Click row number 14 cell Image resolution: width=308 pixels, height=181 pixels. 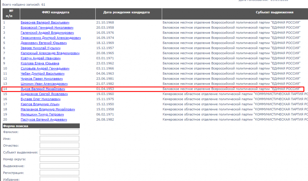coord(5,89)
